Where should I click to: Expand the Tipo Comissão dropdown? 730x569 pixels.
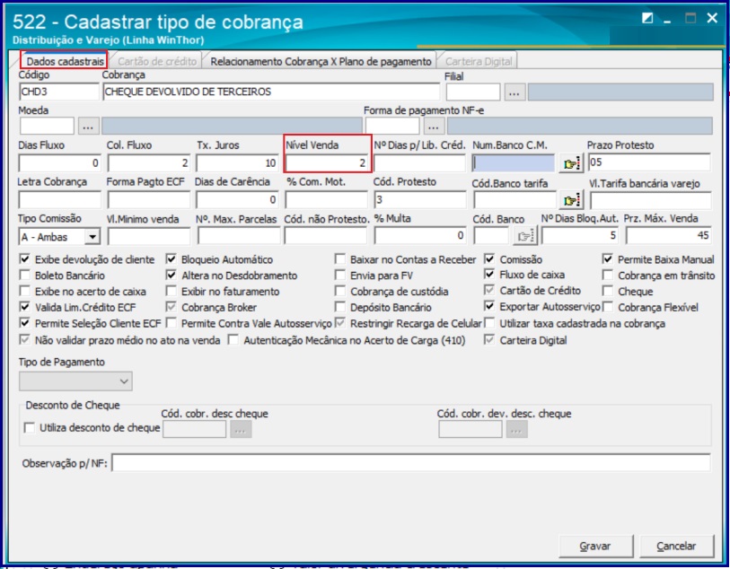point(92,237)
